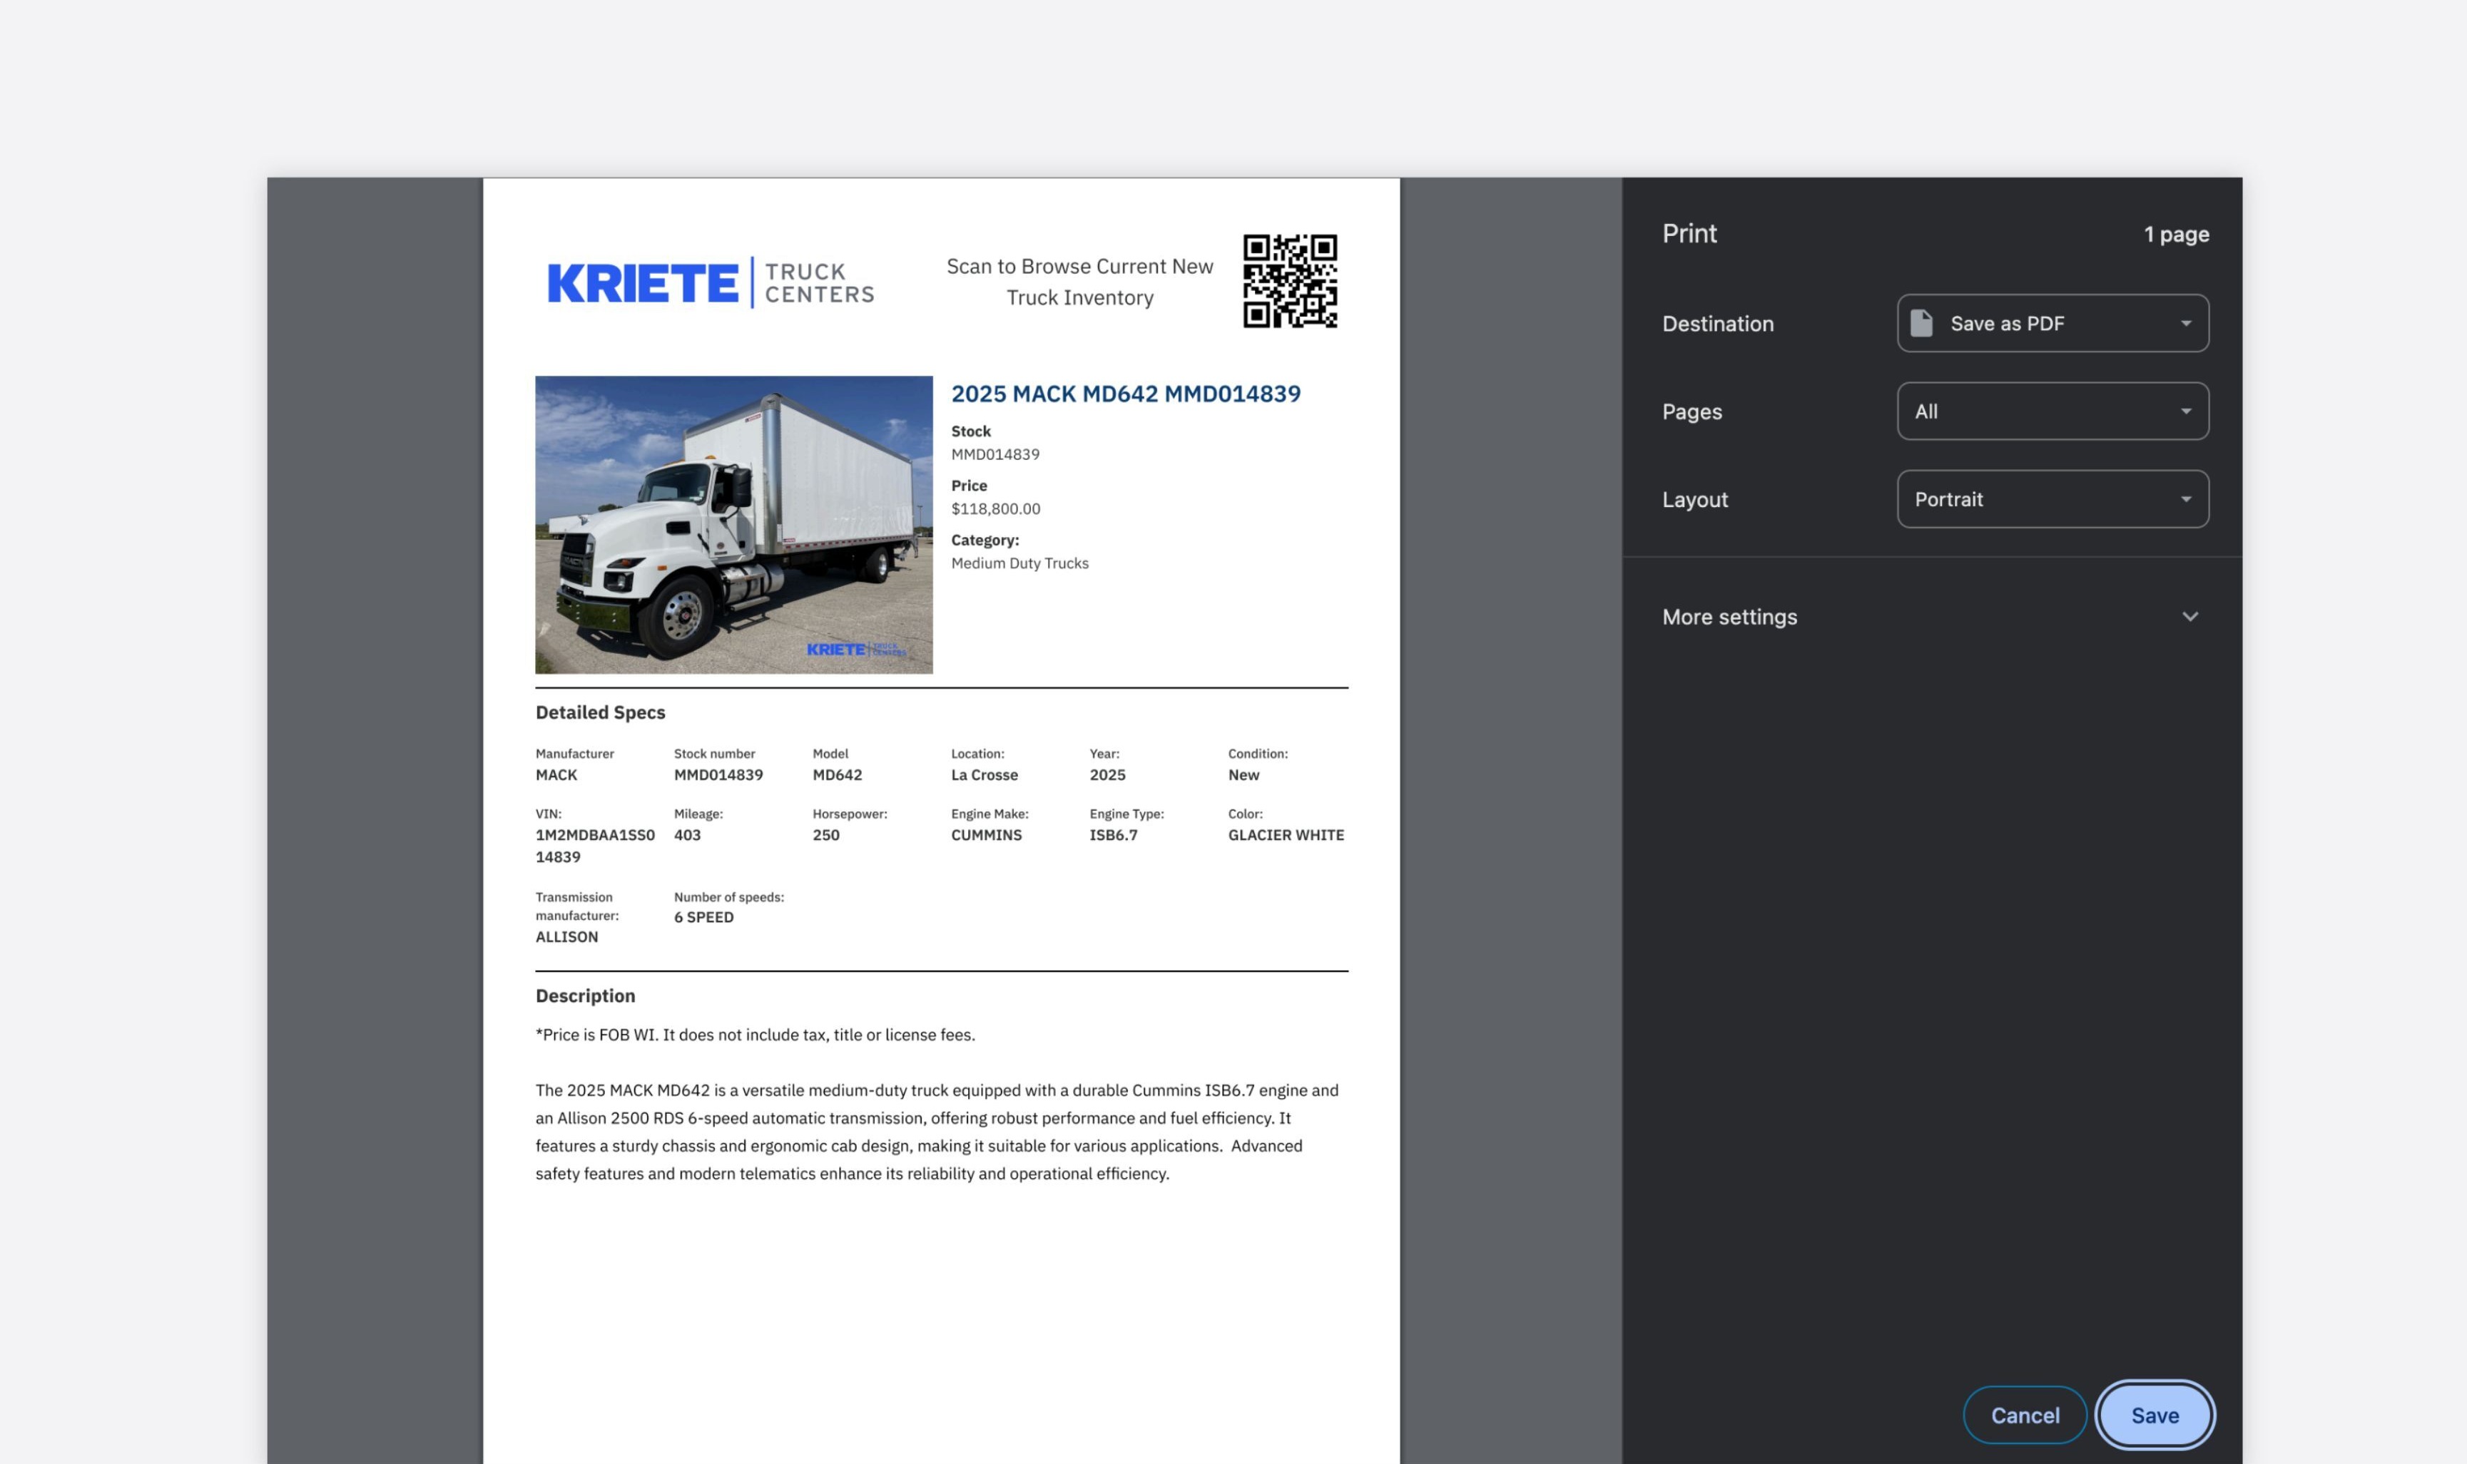Click the More settings chevron icon
The height and width of the screenshot is (1464, 2467).
[x=2192, y=617]
